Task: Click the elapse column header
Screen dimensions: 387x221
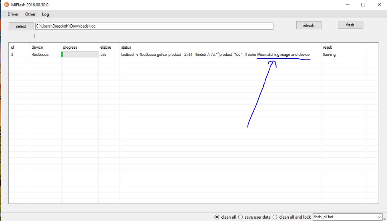Action: coord(109,47)
